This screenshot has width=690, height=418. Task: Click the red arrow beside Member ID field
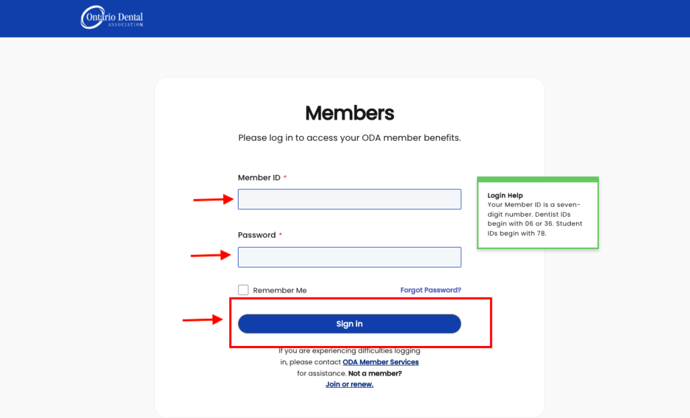pos(214,199)
